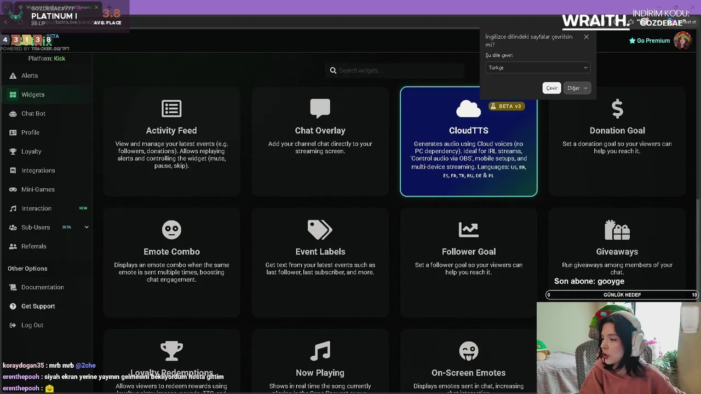Click the Giveaways title
Image resolution: width=701 pixels, height=394 pixels.
617,252
